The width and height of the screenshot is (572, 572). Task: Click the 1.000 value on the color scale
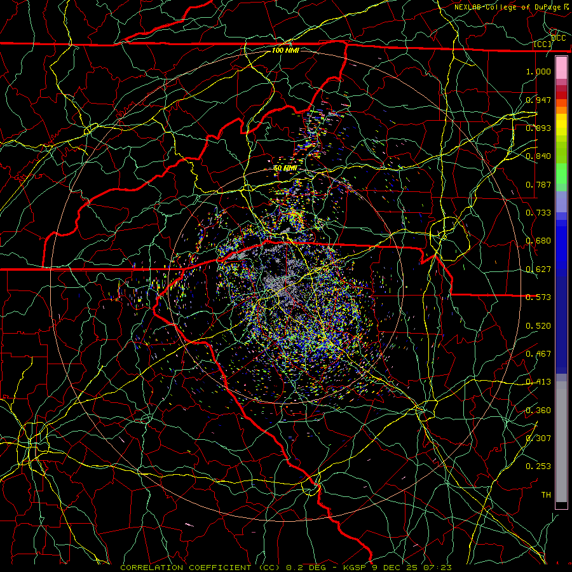pos(538,71)
